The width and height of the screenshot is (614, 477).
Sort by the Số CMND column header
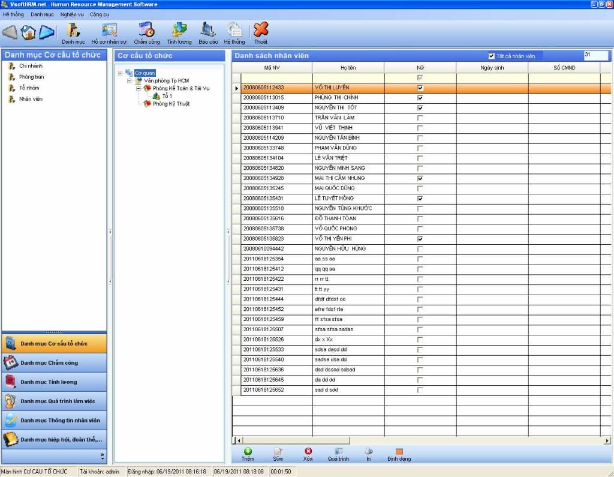pyautogui.click(x=564, y=67)
